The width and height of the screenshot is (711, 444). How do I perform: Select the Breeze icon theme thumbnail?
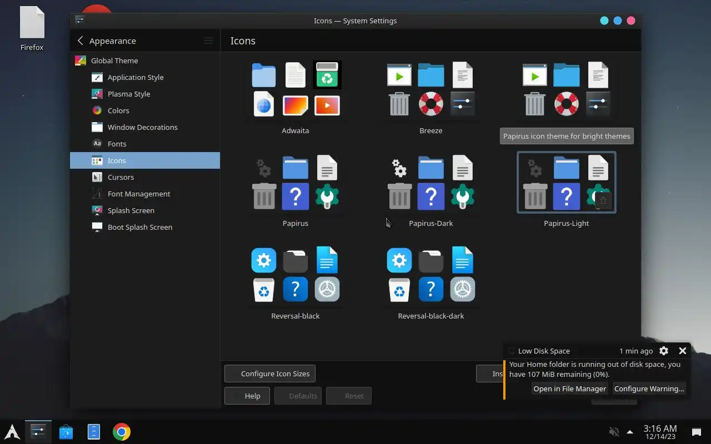pos(431,89)
